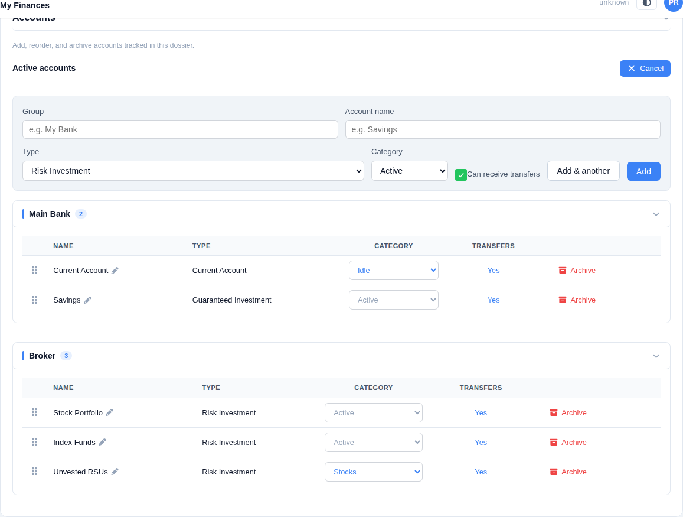Open the category dropdown for Stock Portfolio
Screen dimensions: 683x517
pyautogui.click(x=373, y=412)
